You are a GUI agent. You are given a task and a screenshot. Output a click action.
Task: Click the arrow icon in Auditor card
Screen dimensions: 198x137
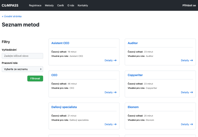click(x=191, y=60)
